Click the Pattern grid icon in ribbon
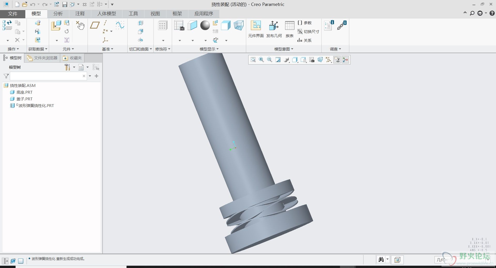 click(162, 26)
